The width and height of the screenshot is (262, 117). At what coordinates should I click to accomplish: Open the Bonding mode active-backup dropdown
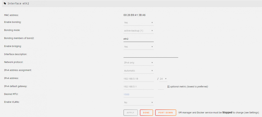pos(139,31)
